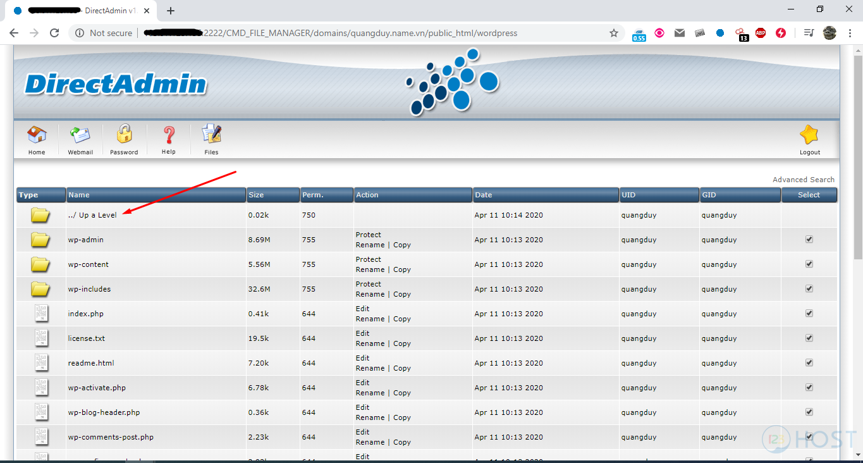
Task: Open the Files icon
Action: 211,134
